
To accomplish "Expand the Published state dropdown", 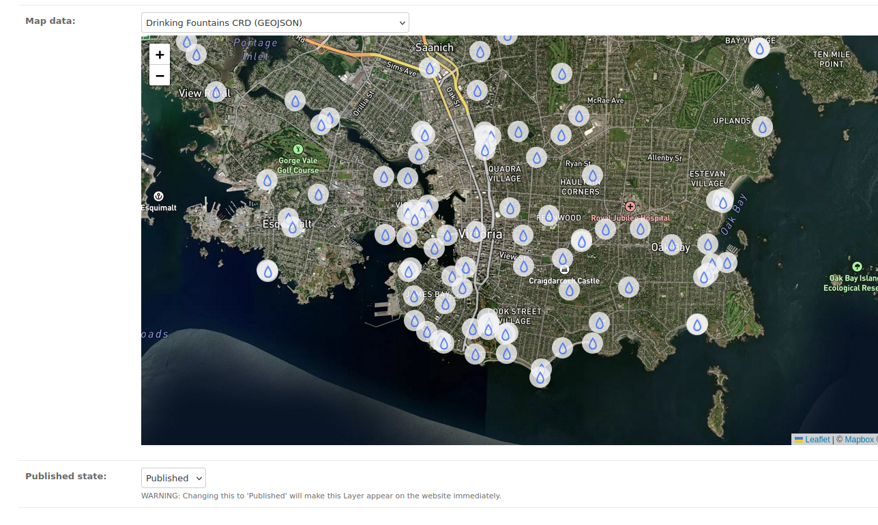I will [x=173, y=478].
